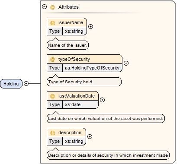Image resolution: width=183 pixels, height=164 pixels.
Task: Click the @ icon of typeOfSecurity
Action: [x=52, y=60]
